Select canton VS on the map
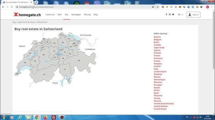The width and height of the screenshot is (215, 120). [44, 74]
